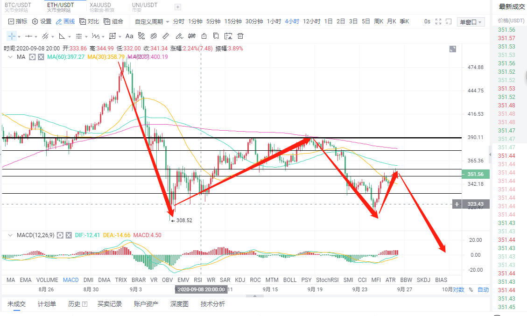Select the 15分钟 timeframe
The width and height of the screenshot is (527, 316).
[233, 21]
